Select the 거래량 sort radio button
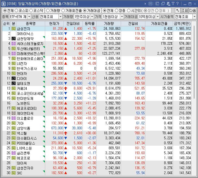The image size is (198, 178). coord(48,11)
